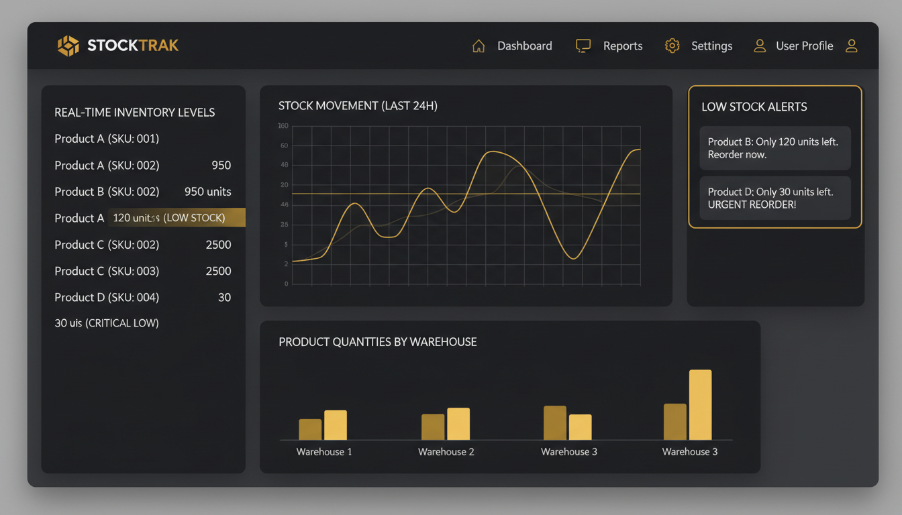Open the avatar icon at top right
Image resolution: width=902 pixels, height=515 pixels.
tap(851, 46)
